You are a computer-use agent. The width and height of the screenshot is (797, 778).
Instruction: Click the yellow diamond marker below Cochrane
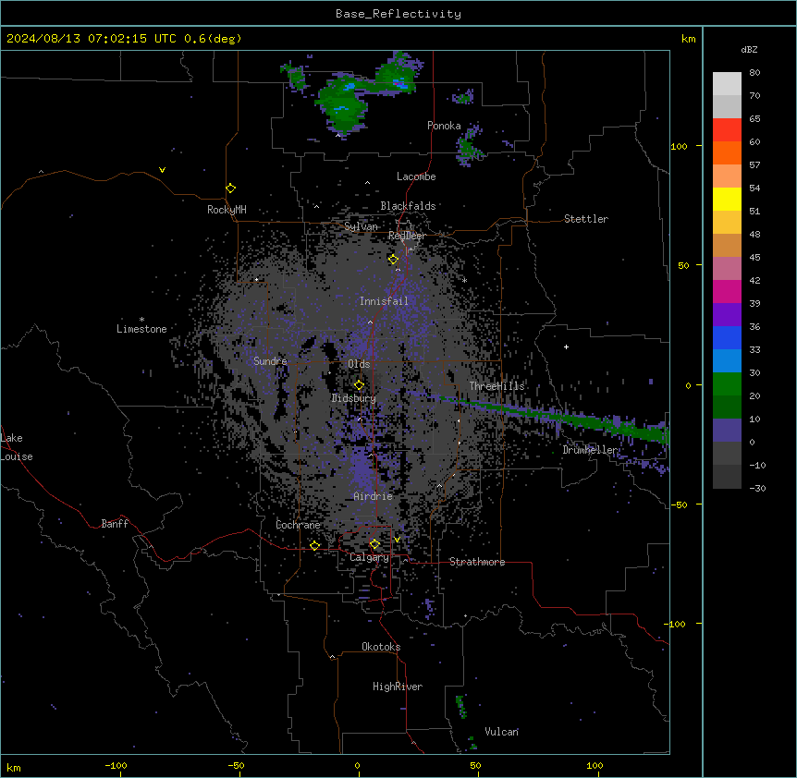click(314, 545)
